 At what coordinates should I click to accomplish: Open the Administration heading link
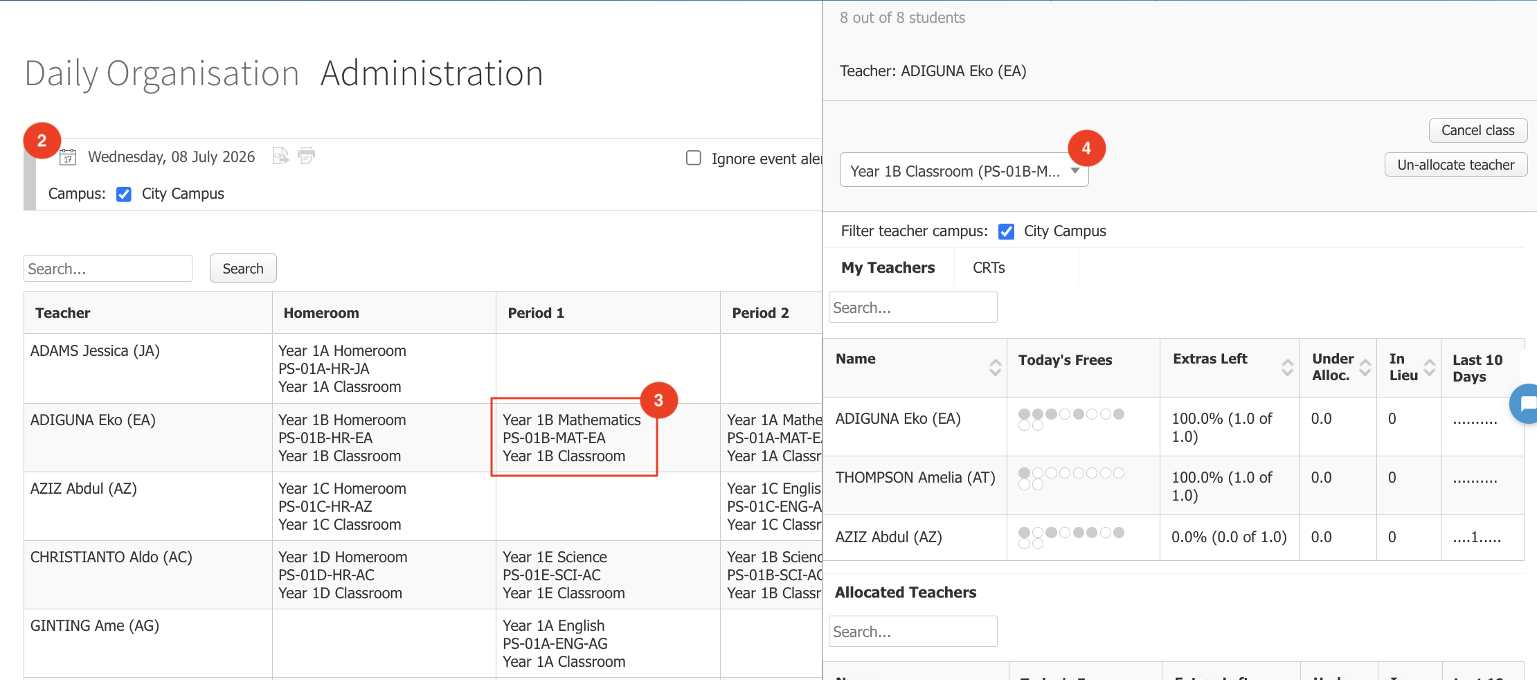[x=431, y=73]
